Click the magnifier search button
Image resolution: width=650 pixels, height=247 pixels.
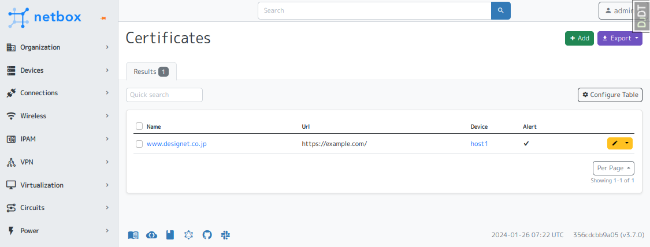tap(500, 10)
